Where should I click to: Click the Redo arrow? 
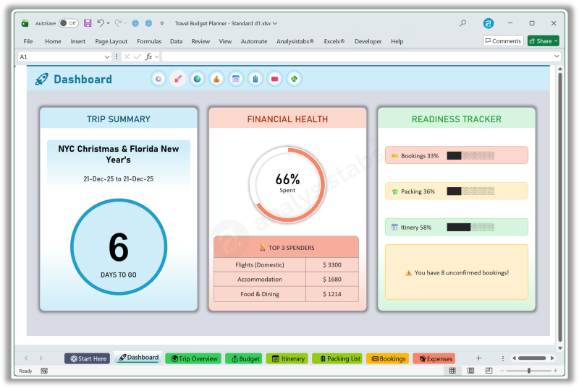click(118, 23)
